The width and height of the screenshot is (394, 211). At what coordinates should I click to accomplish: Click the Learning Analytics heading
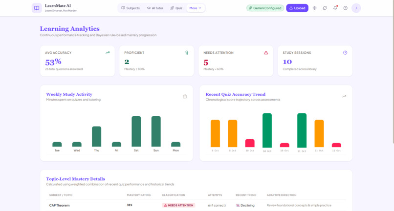point(69,29)
